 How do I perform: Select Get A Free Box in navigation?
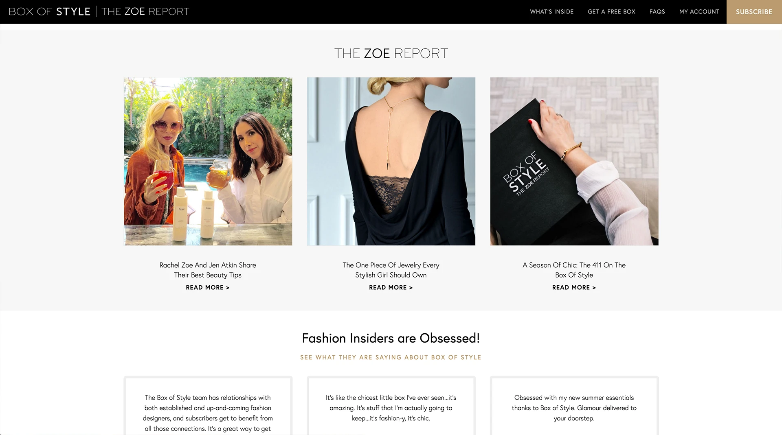point(611,12)
